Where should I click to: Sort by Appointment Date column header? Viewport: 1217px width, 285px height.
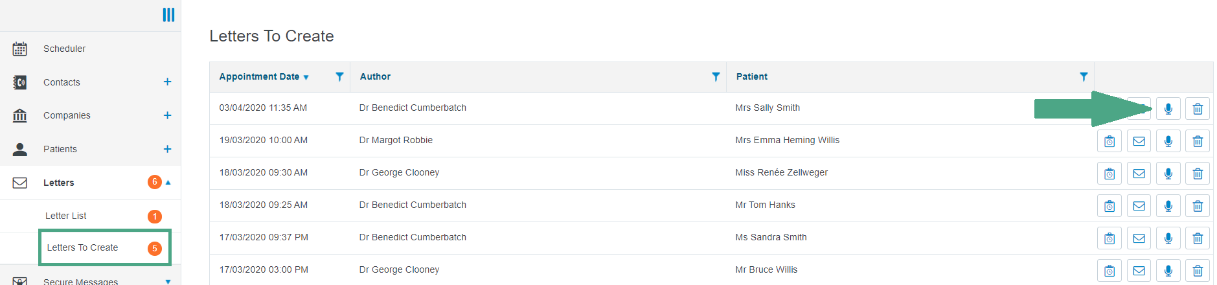tap(259, 76)
